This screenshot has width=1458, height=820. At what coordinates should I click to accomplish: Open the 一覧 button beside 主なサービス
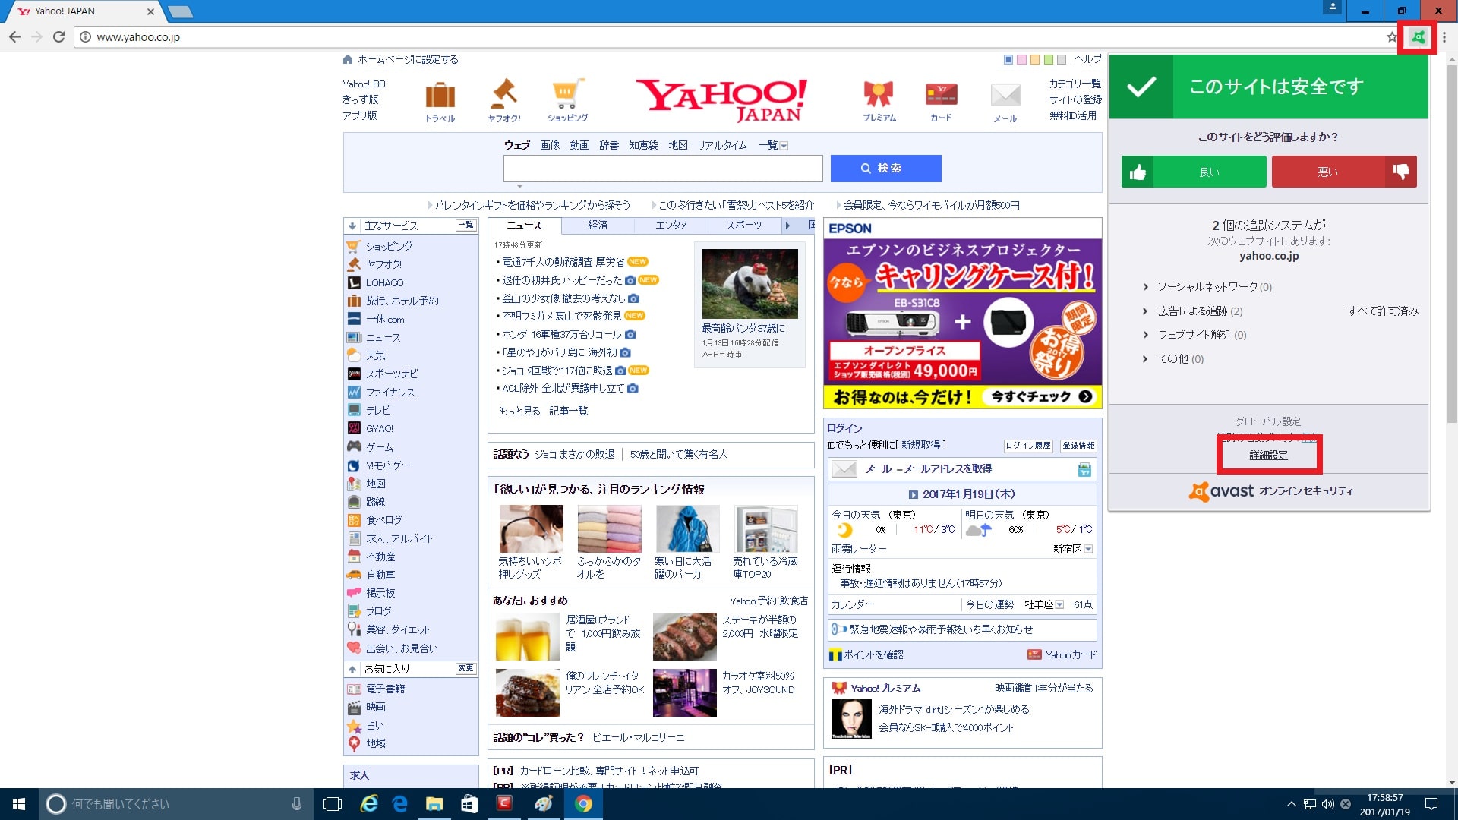click(x=465, y=225)
